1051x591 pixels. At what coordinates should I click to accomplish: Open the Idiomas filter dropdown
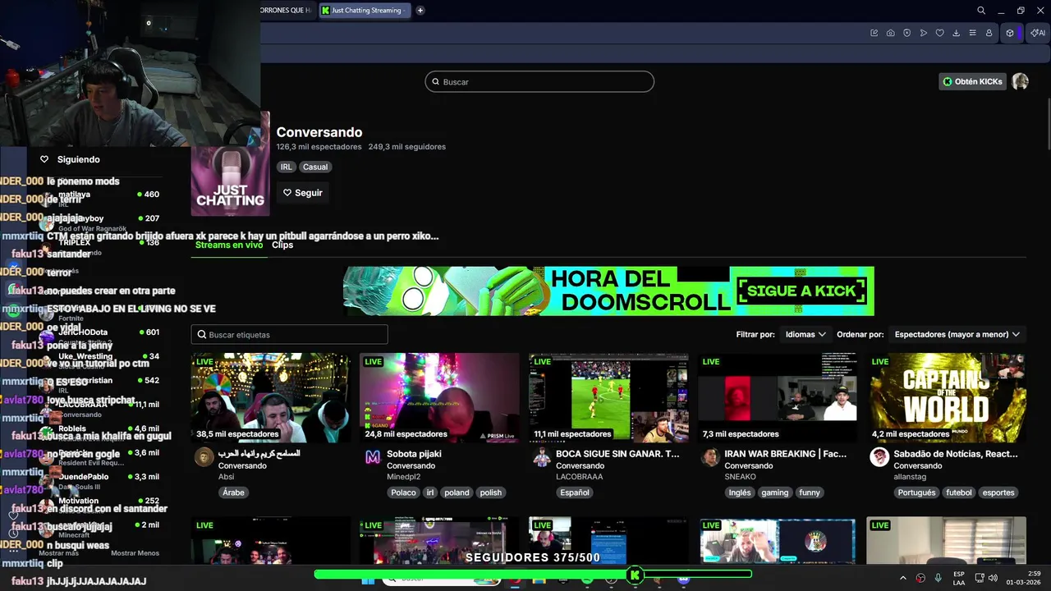pos(805,334)
